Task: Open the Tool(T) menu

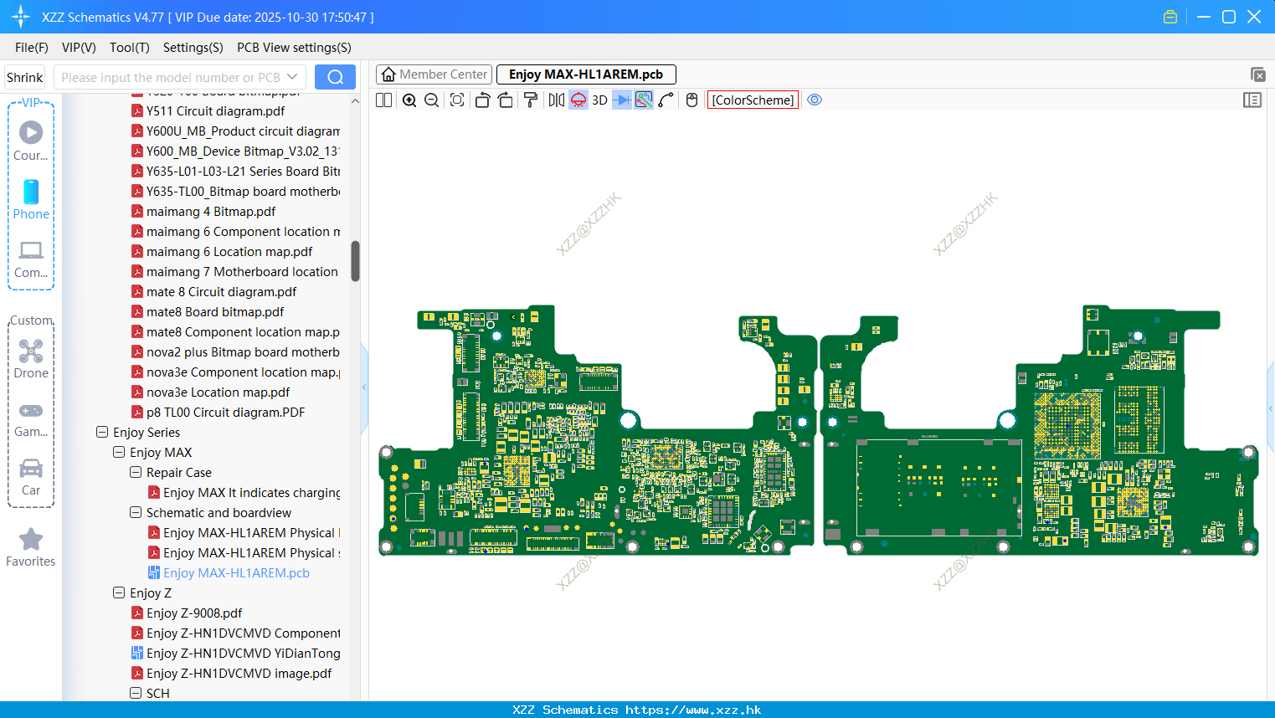Action: point(130,48)
